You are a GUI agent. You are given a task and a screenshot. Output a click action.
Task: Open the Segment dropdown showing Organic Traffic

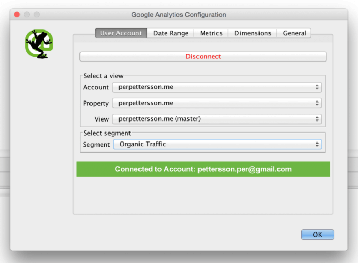217,144
